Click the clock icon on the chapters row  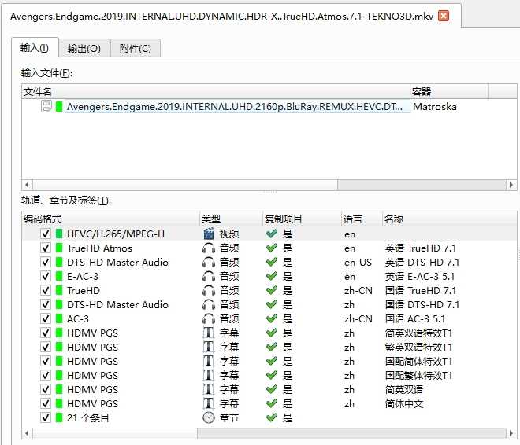pyautogui.click(x=209, y=417)
